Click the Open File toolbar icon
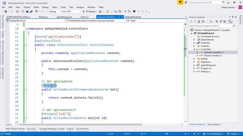Screen dimensions: 243x136 (x=23, y=12)
